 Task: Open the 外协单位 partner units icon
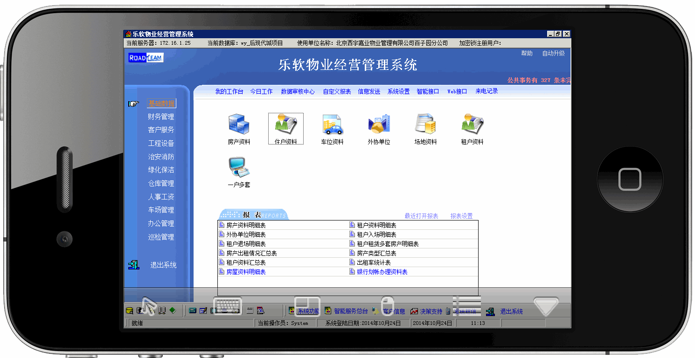pos(379,124)
